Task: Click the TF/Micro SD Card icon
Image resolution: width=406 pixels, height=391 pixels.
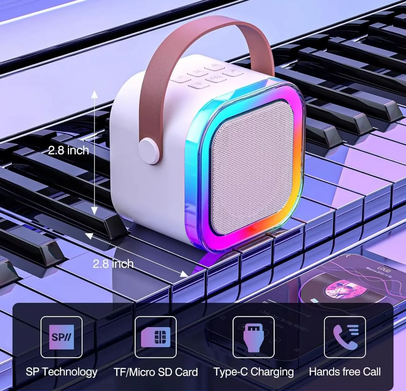Action: tap(156, 337)
